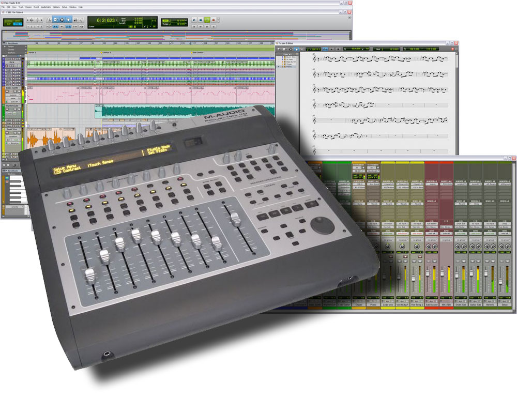This screenshot has width=517, height=398.
Task: Click the Online transport button
Action: (x=194, y=20)
